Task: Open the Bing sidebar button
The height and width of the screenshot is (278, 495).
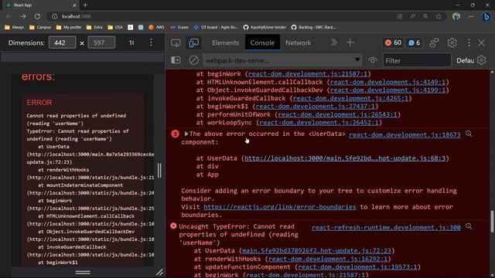Action: pos(486,16)
